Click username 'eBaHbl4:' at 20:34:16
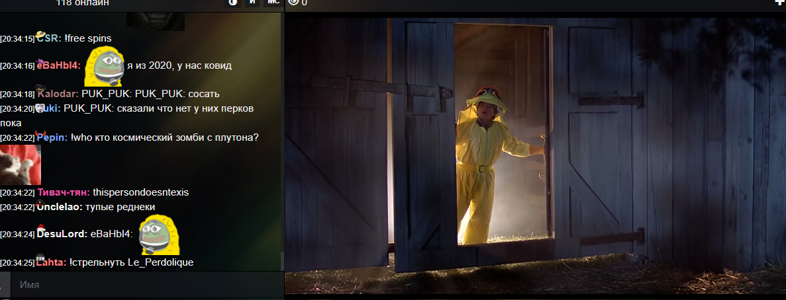The width and height of the screenshot is (786, 300). [58, 65]
